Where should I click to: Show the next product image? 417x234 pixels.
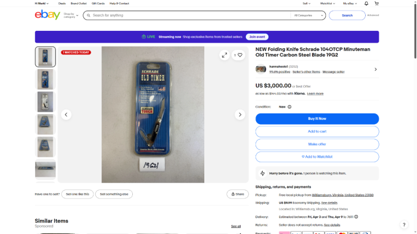click(240, 115)
